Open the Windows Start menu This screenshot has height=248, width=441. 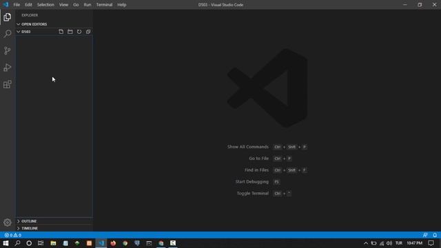(x=6, y=243)
